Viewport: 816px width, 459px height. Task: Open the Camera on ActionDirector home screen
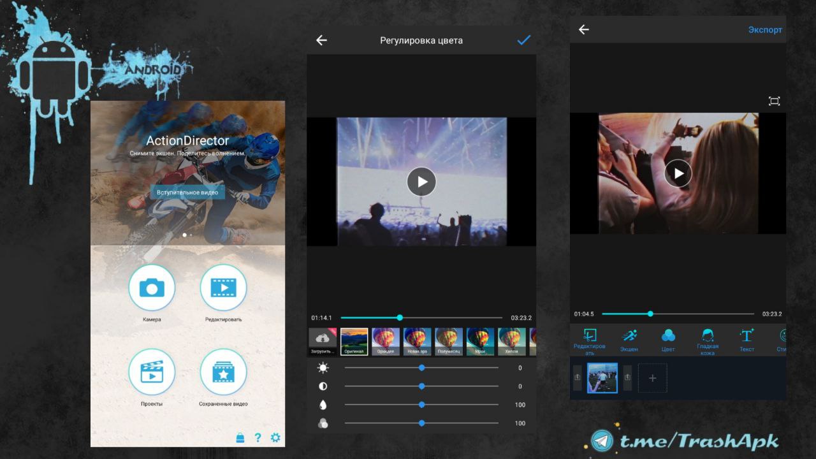pos(152,288)
